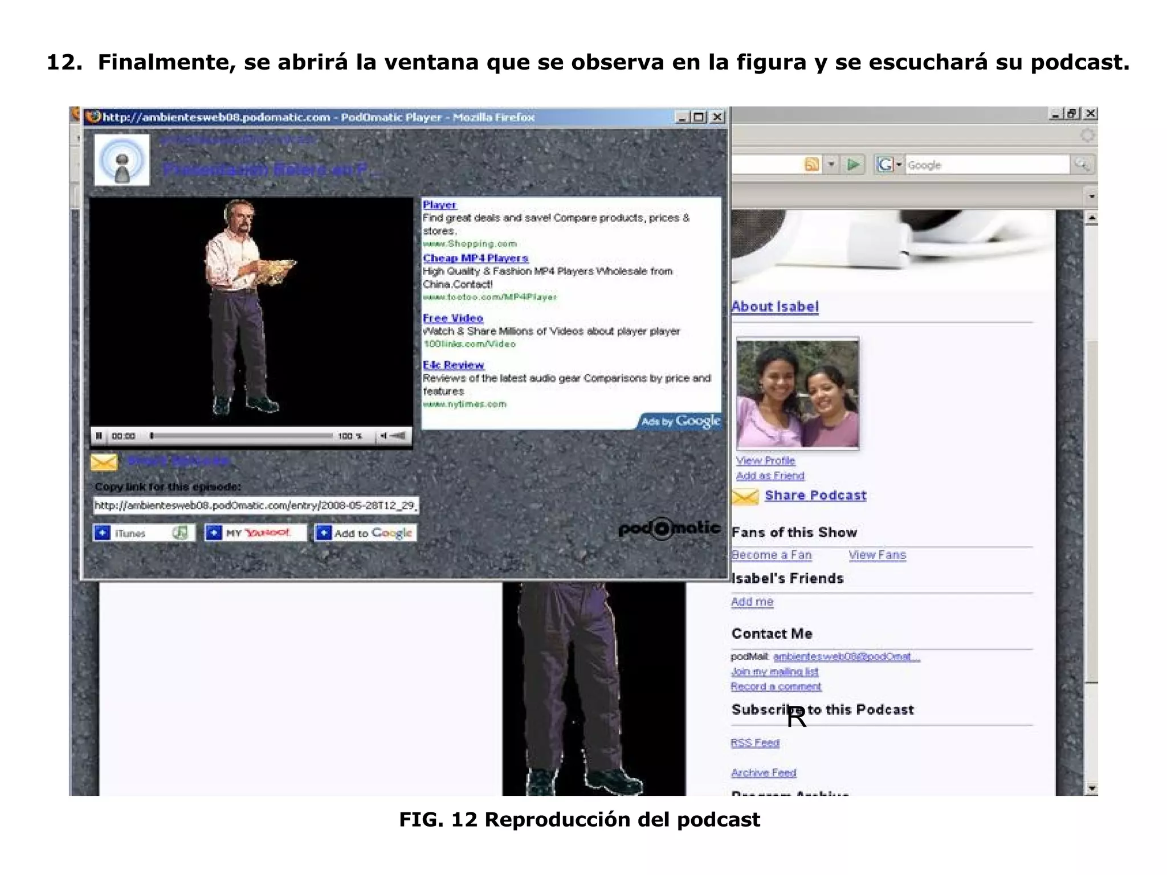Viewport: 1167px width, 875px height.
Task: Open the RSS Feed link
Action: click(755, 743)
